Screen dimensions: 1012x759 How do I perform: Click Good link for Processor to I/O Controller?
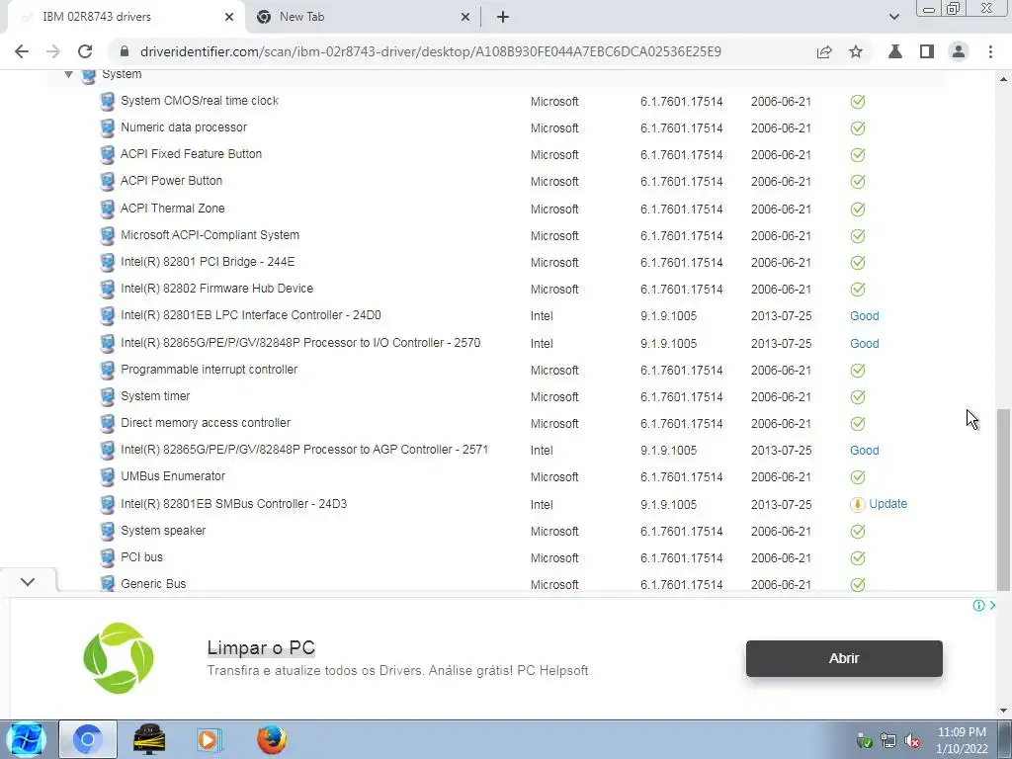(x=864, y=343)
